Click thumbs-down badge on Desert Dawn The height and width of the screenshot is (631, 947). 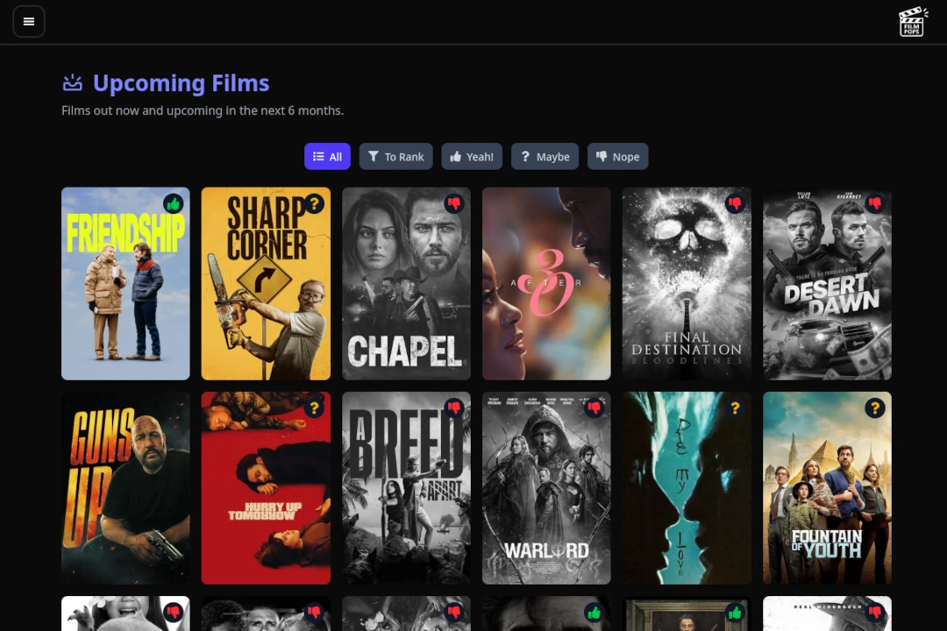(874, 203)
